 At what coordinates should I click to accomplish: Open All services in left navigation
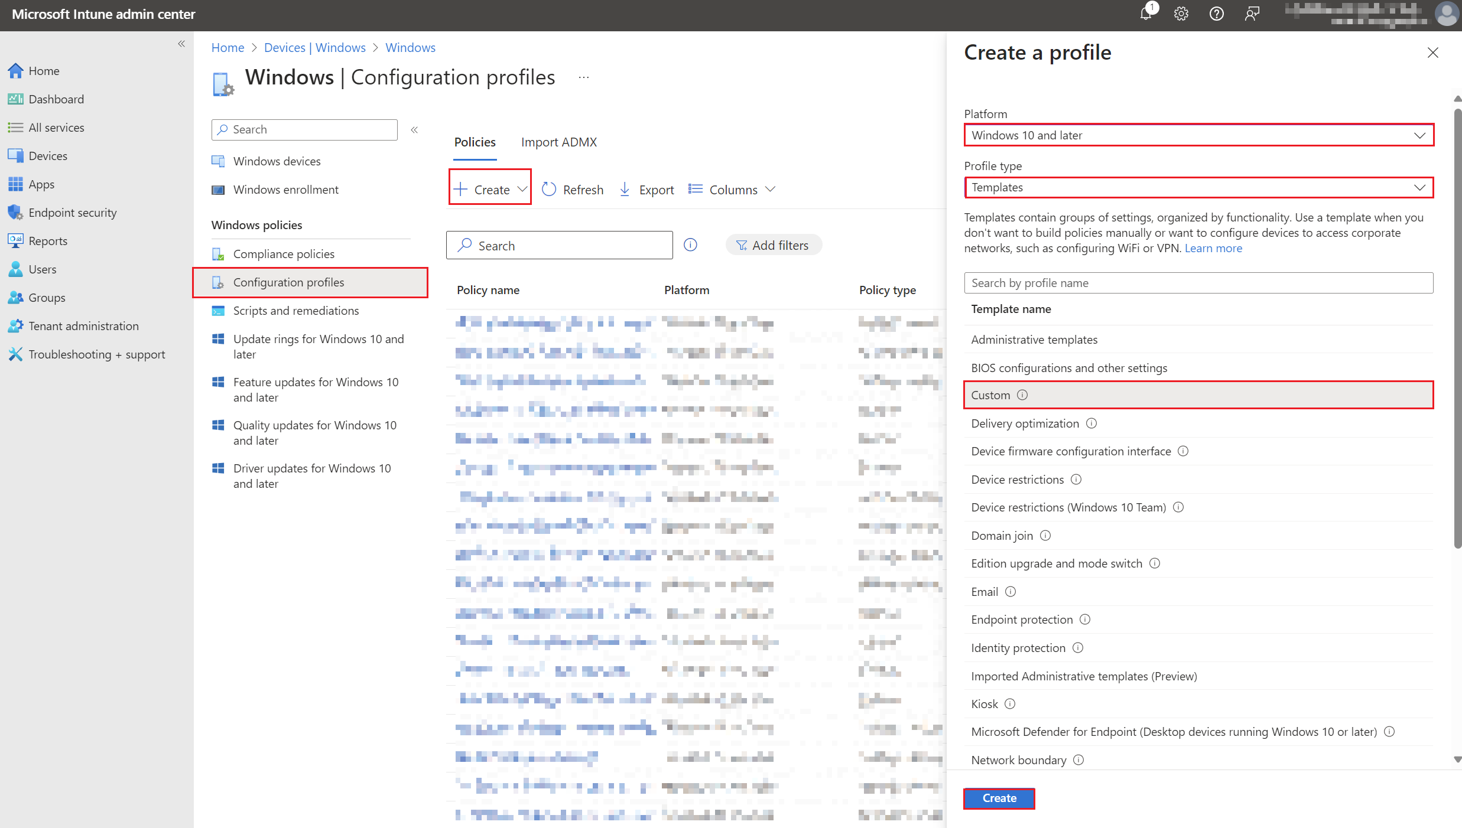56,128
